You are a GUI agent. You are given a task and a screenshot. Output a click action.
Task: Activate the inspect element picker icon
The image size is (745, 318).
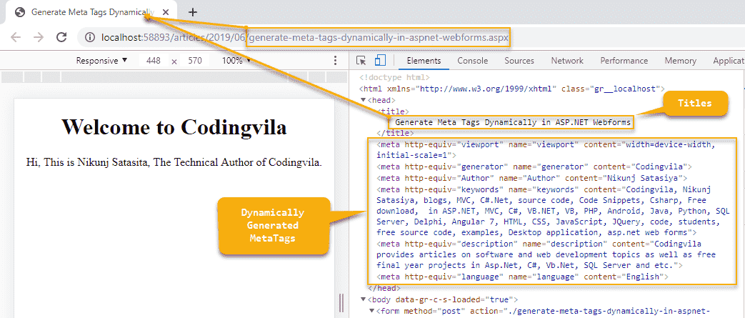361,60
